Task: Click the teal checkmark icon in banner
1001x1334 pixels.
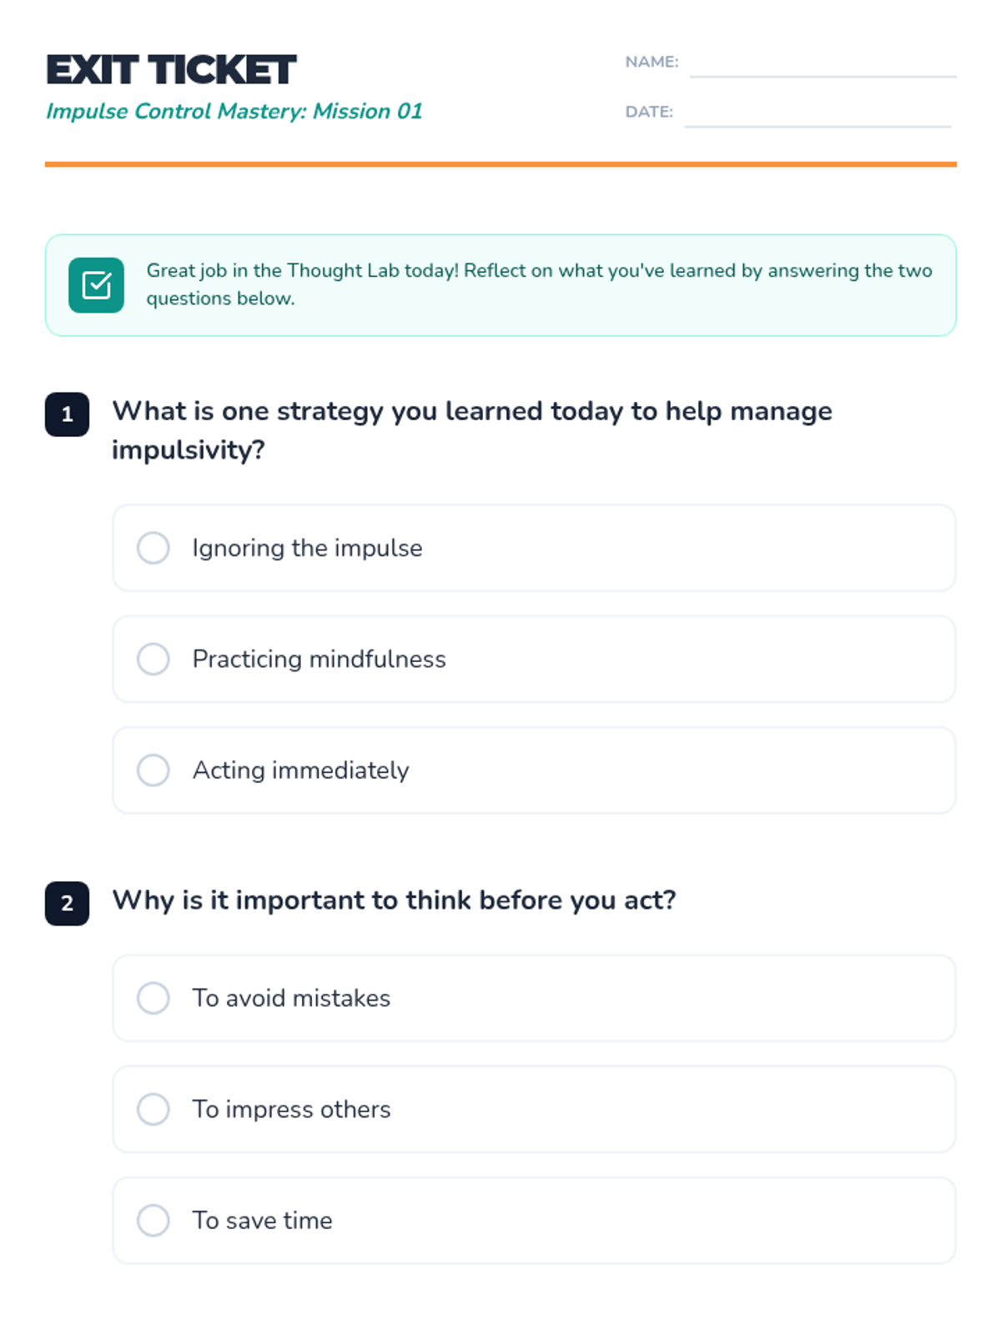Action: pyautogui.click(x=96, y=285)
